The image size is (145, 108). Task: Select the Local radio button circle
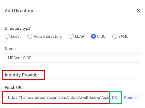coord(7,36)
